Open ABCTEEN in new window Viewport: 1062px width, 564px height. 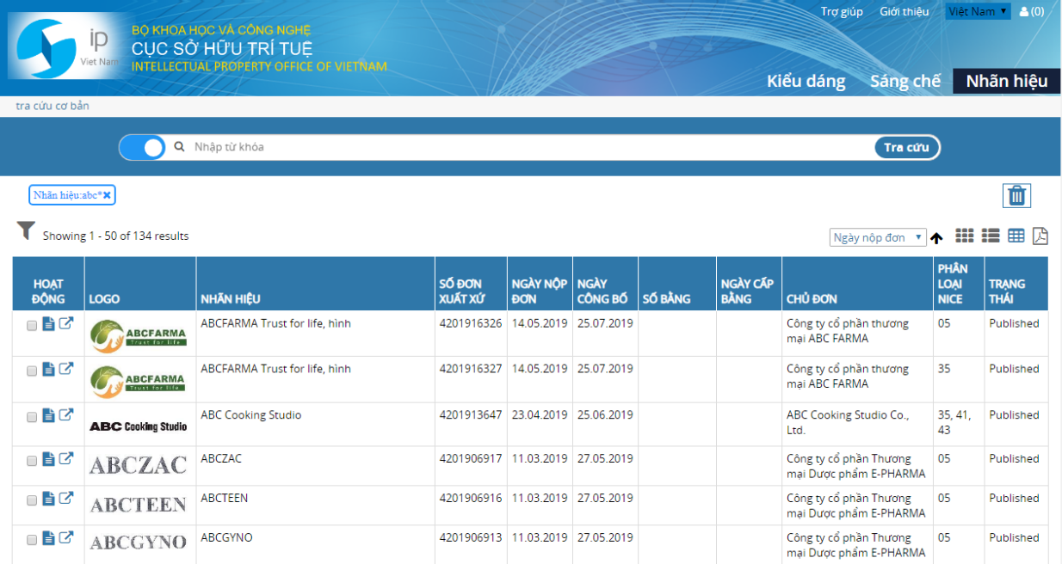point(66,499)
